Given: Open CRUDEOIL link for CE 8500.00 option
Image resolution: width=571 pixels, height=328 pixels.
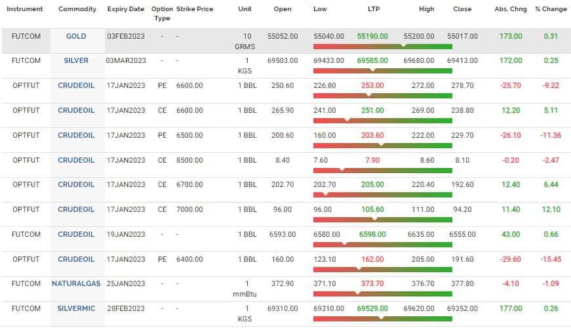Looking at the screenshot, I should tap(76, 160).
